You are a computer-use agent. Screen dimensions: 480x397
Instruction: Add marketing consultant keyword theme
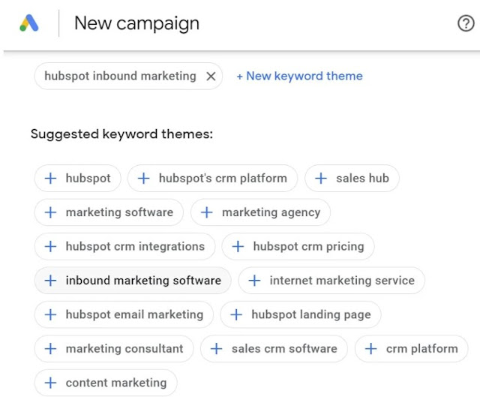(114, 349)
